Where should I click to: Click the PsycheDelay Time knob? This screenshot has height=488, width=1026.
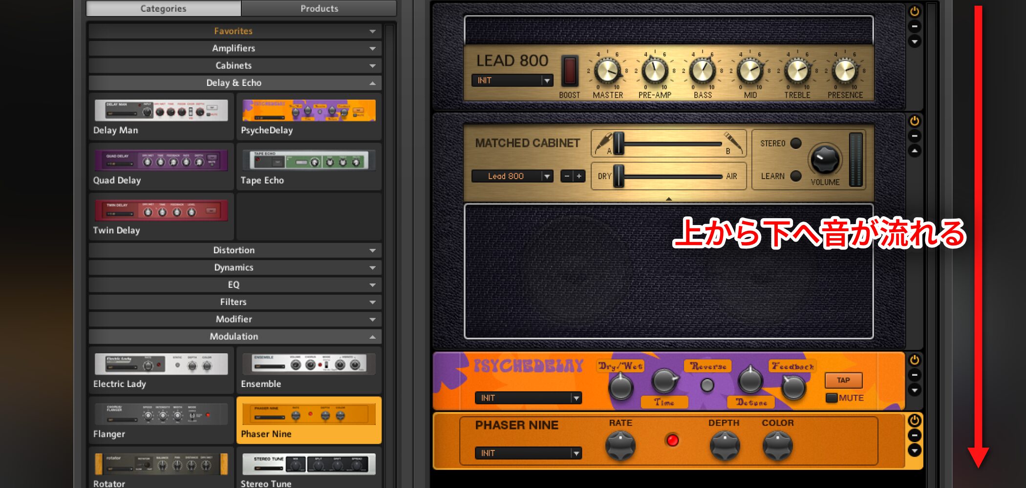click(x=665, y=381)
